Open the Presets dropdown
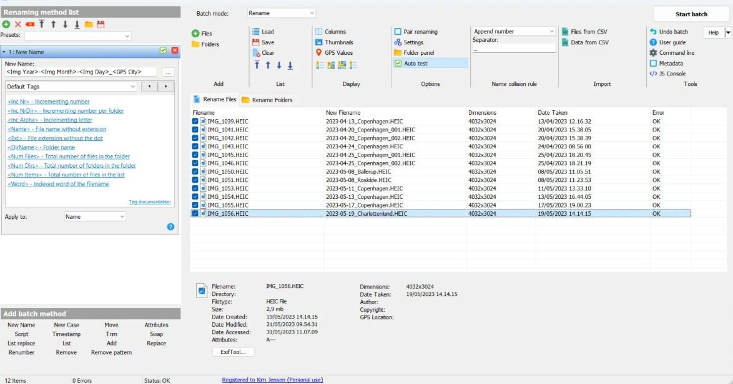733x384 pixels. coord(77,36)
